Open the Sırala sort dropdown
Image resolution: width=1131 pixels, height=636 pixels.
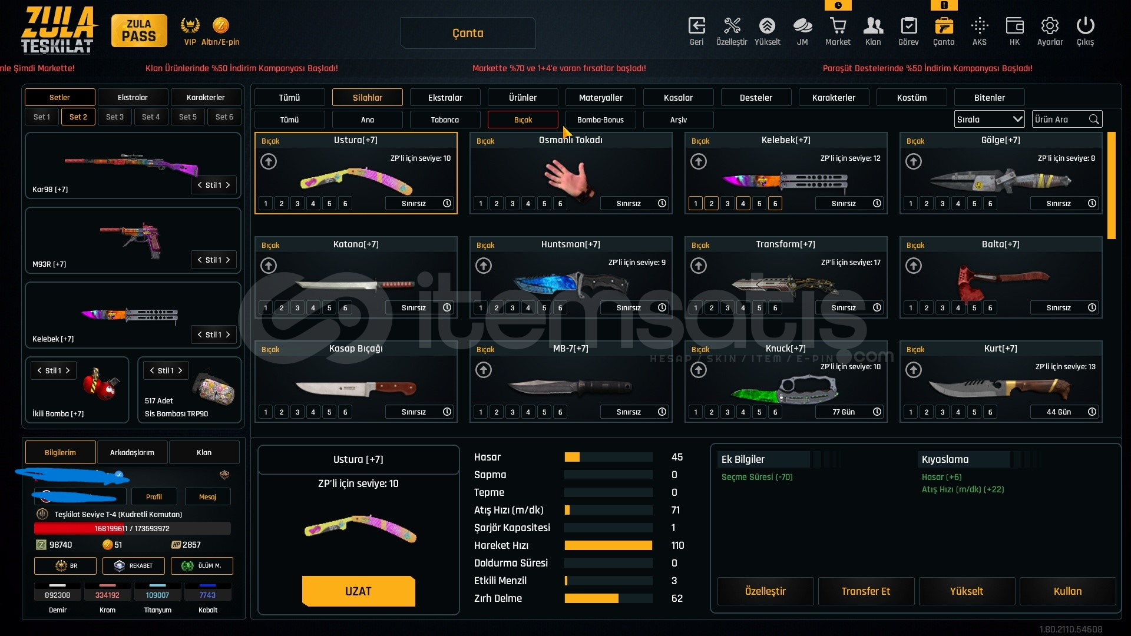coord(989,119)
